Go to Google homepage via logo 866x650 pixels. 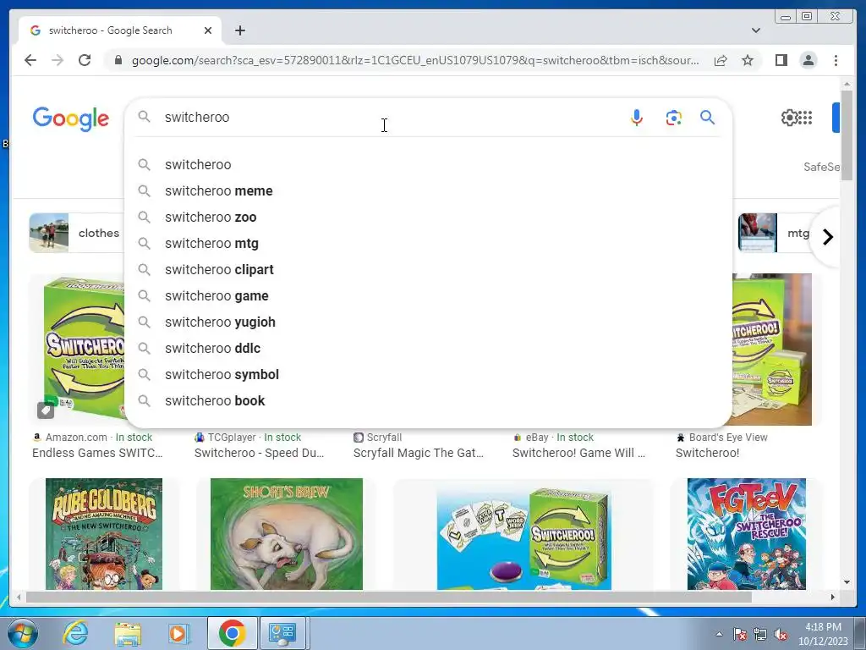pos(71,118)
